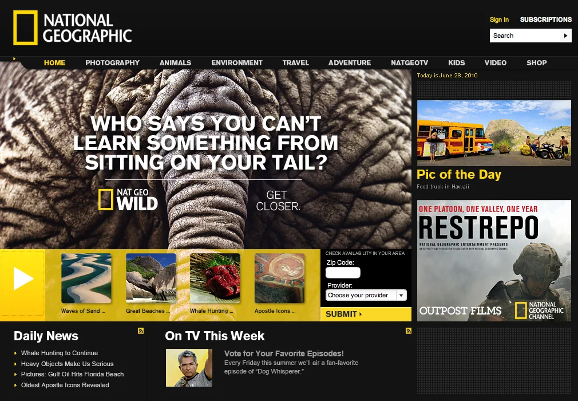Open the NatGeoTV navigation tab
The height and width of the screenshot is (401, 578).
410,62
